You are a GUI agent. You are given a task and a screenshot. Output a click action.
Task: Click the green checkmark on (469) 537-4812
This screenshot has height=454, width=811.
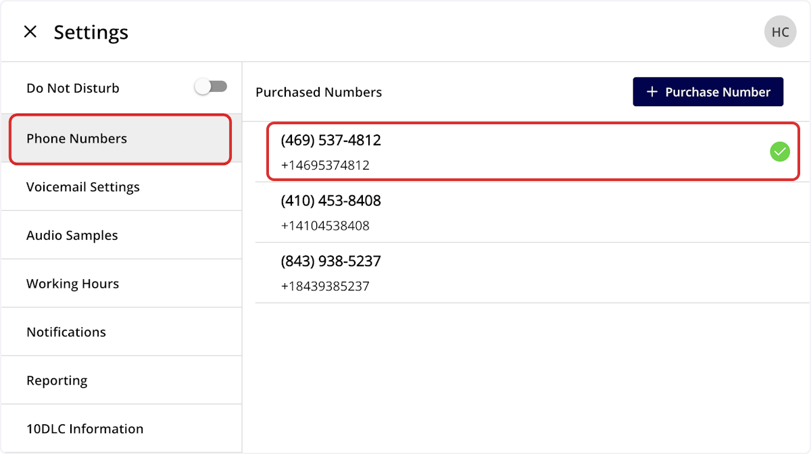[x=780, y=151]
